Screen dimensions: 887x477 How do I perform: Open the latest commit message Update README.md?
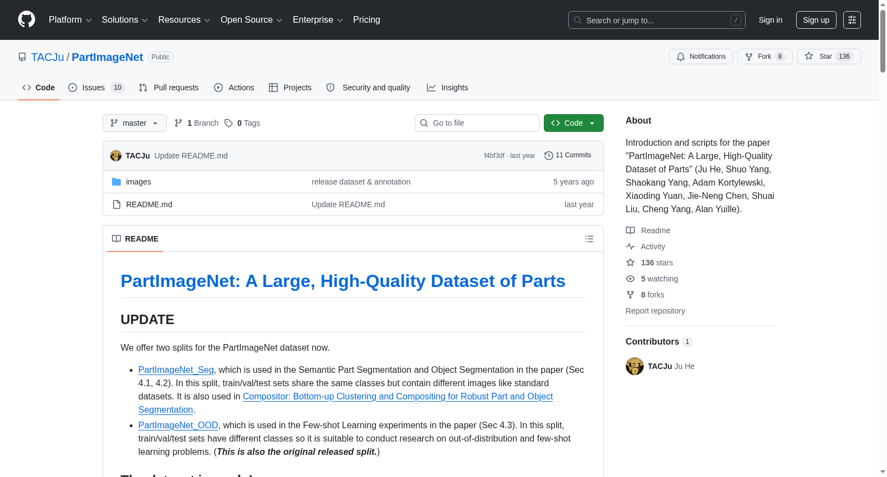tap(191, 156)
